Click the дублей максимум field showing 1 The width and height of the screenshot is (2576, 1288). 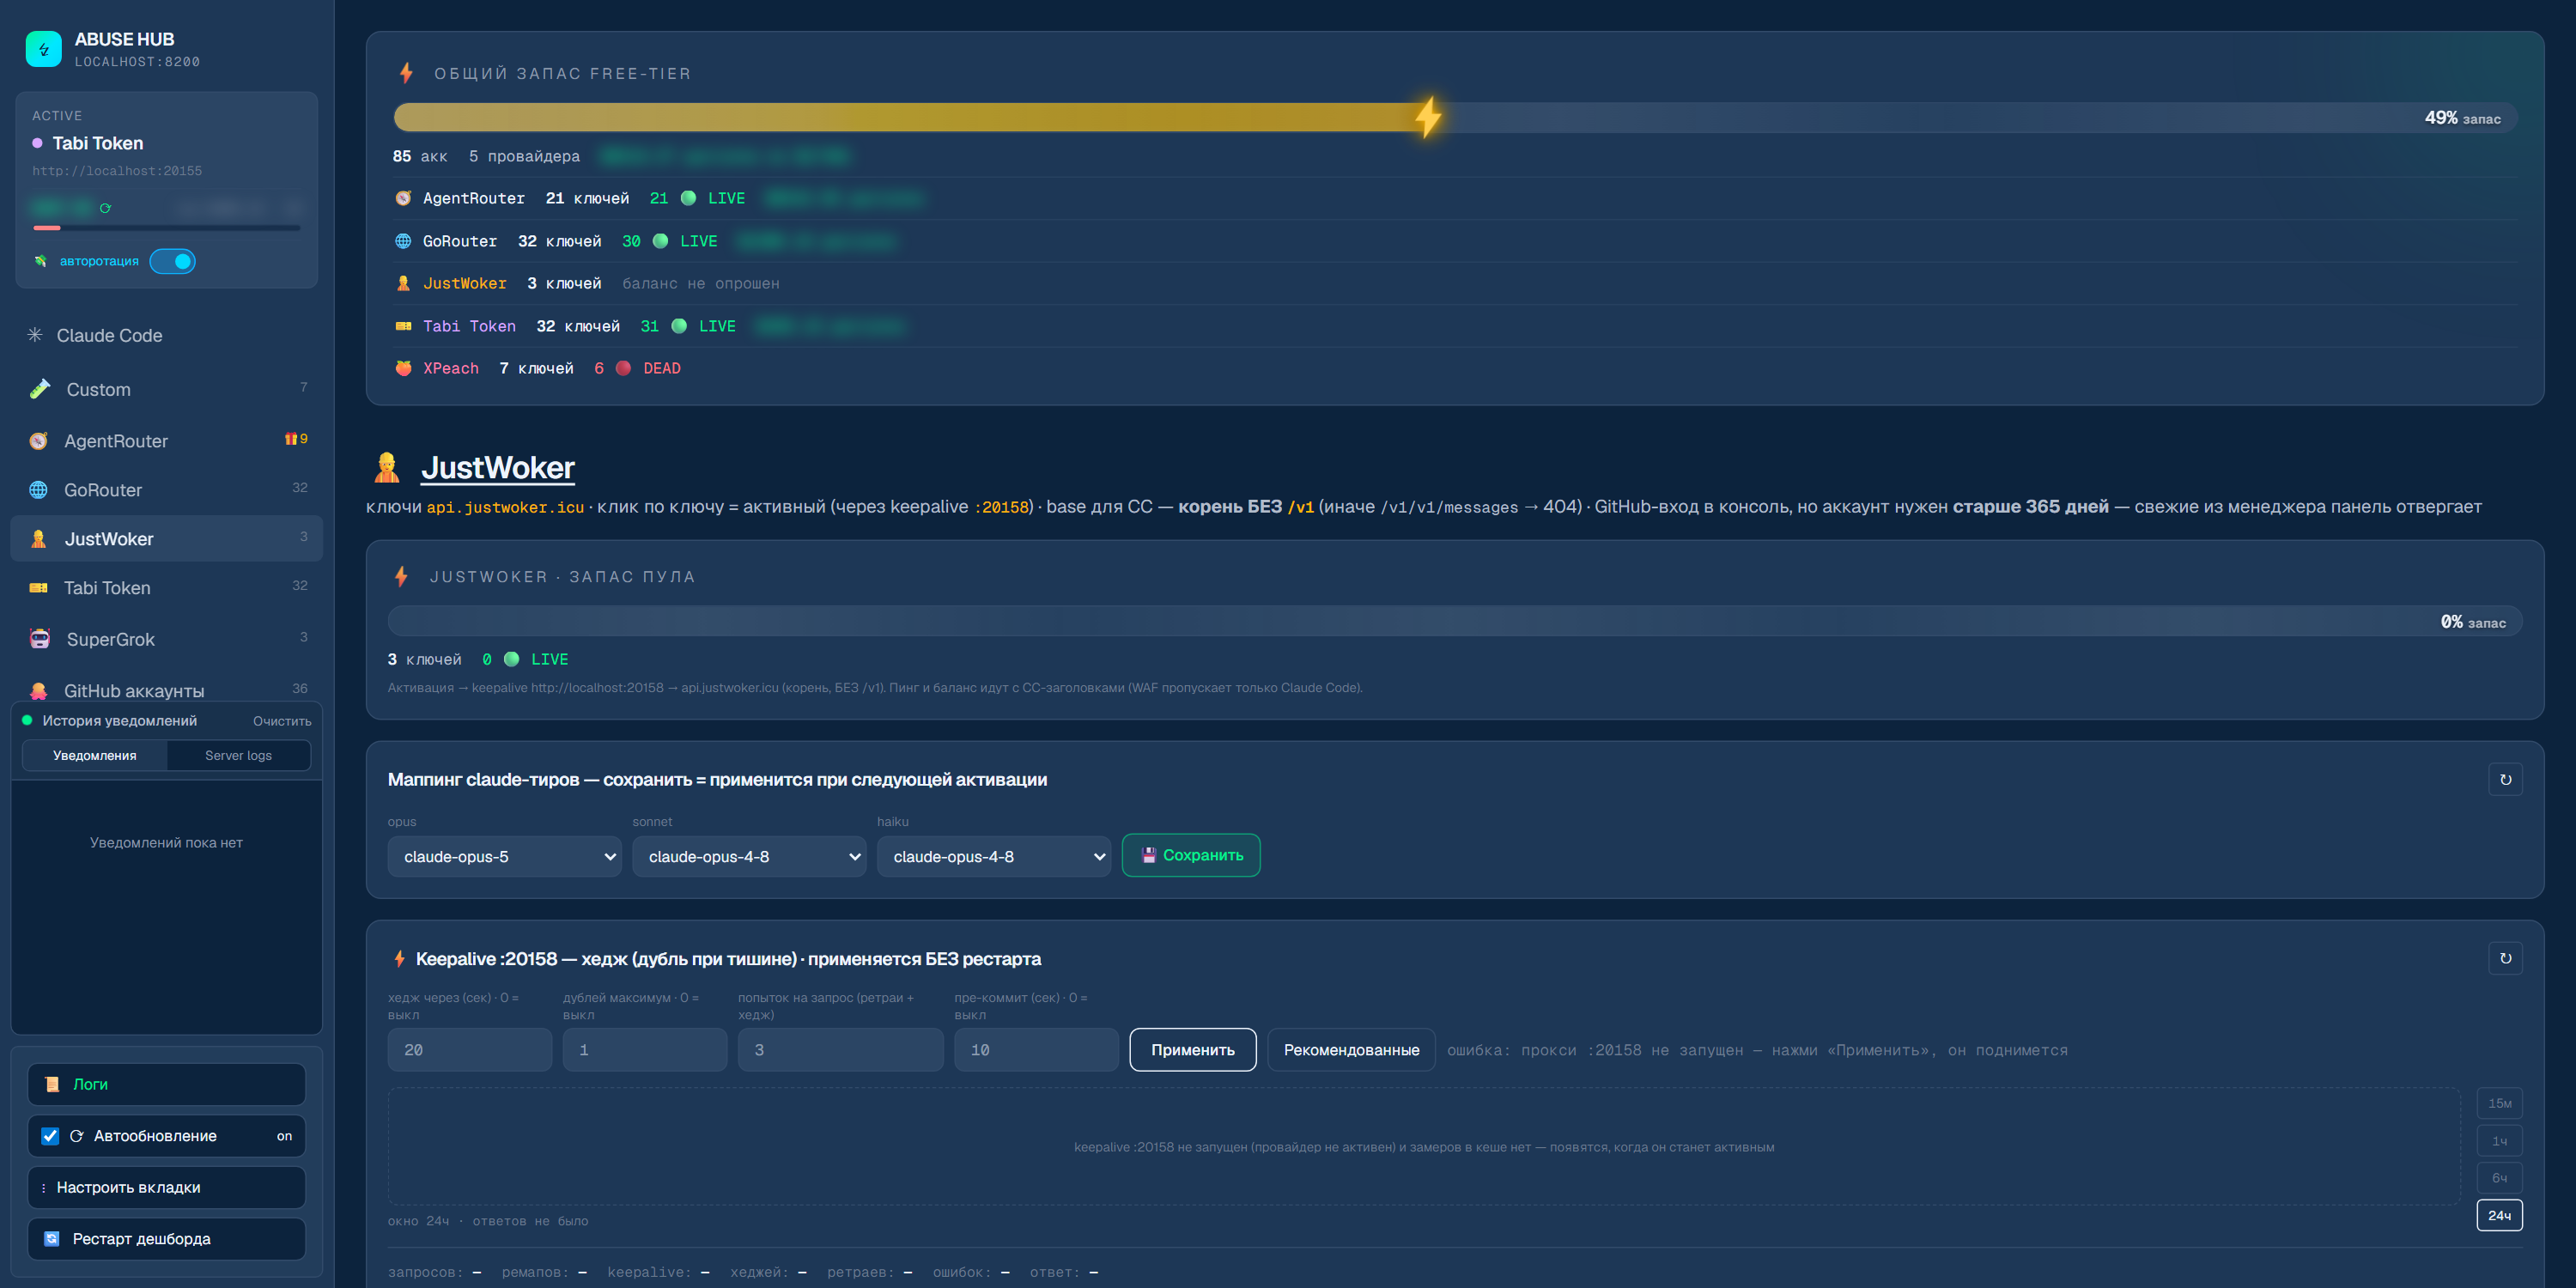pyautogui.click(x=644, y=1050)
